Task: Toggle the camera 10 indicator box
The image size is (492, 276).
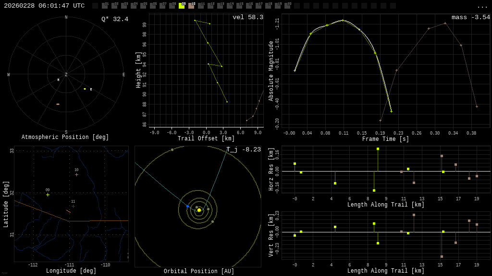Action: click(191, 6)
